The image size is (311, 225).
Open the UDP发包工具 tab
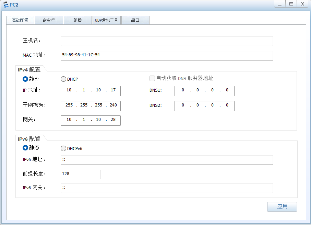tap(107, 20)
